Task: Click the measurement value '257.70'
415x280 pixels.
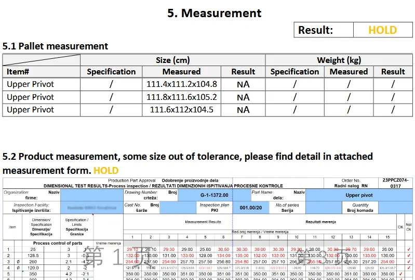Action: 187,262
